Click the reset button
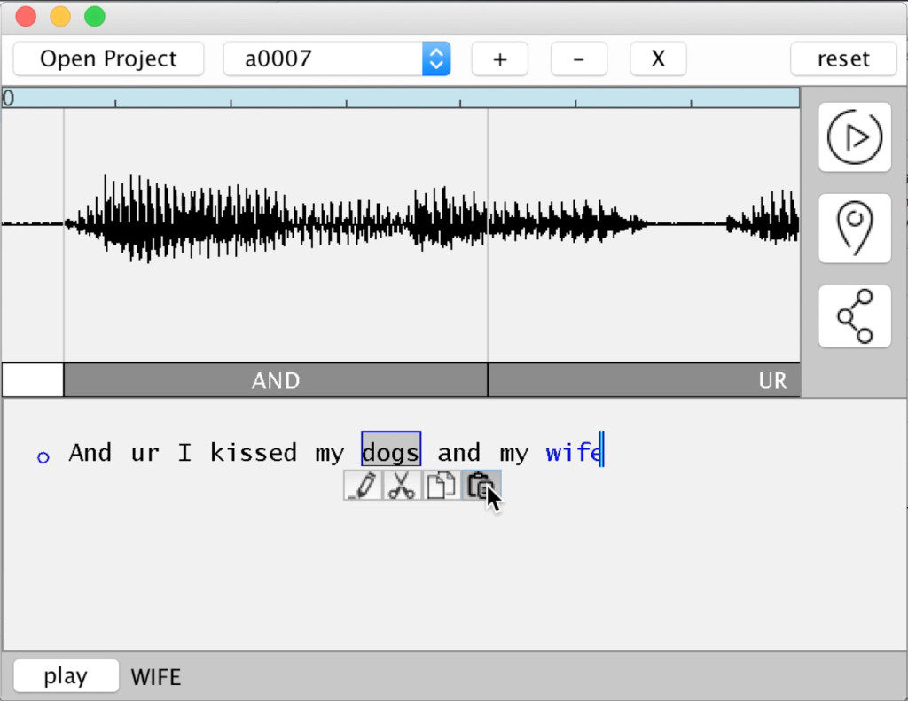 (x=841, y=58)
